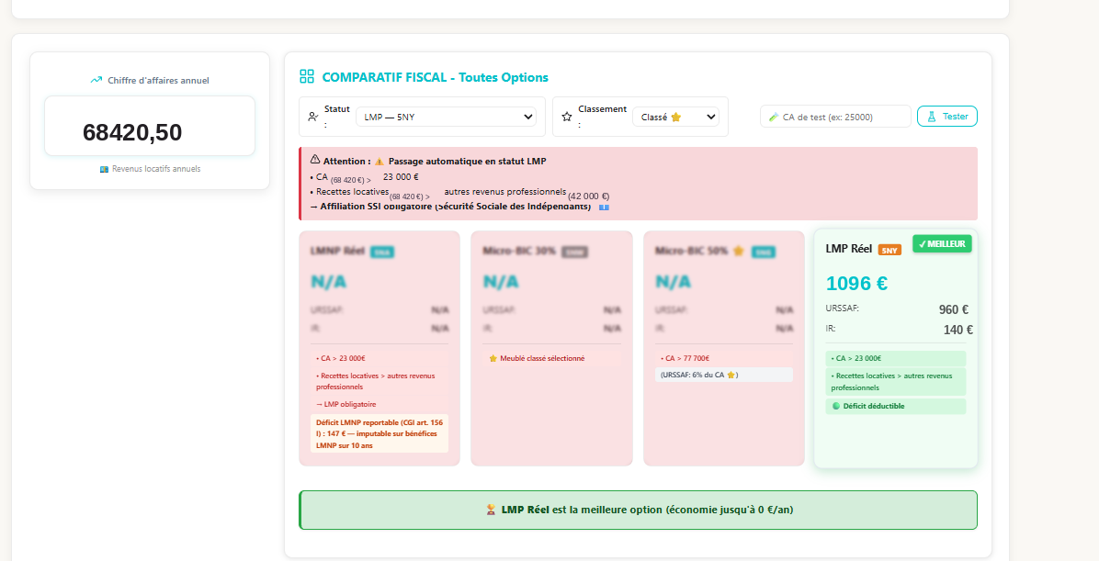Click the "→ LMP obligatoire" line
1099x561 pixels.
pyautogui.click(x=346, y=404)
